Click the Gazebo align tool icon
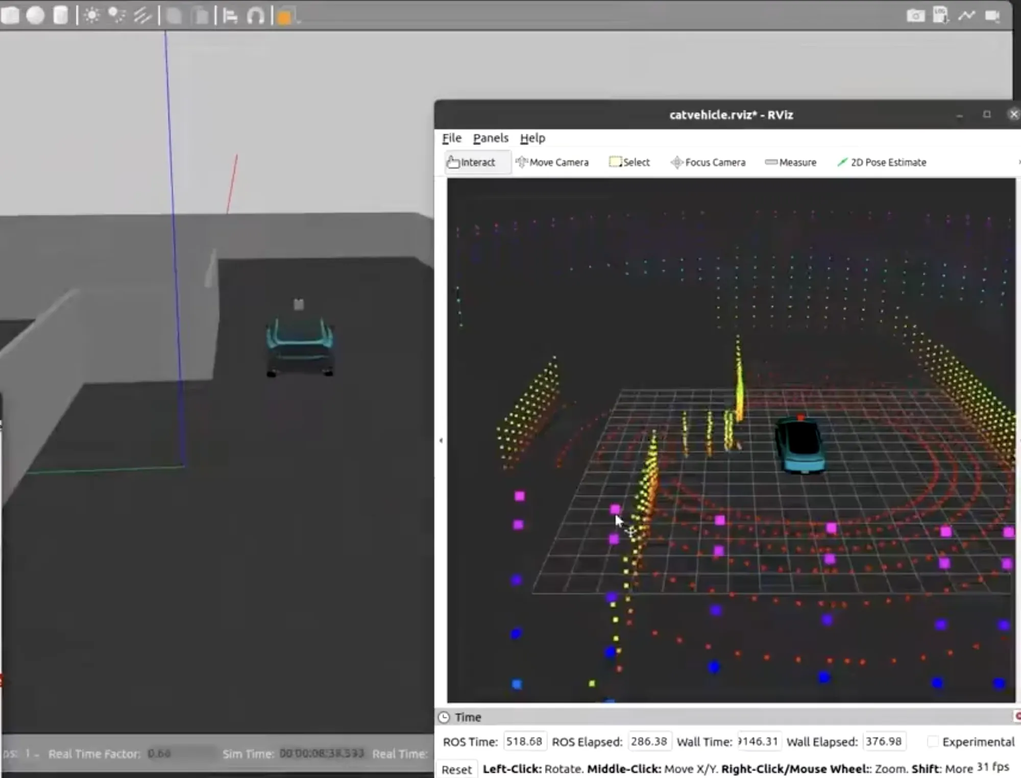 point(230,16)
